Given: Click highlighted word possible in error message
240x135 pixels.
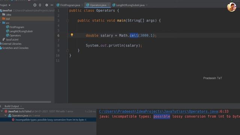Looking at the screenshot, I should coord(162,117).
